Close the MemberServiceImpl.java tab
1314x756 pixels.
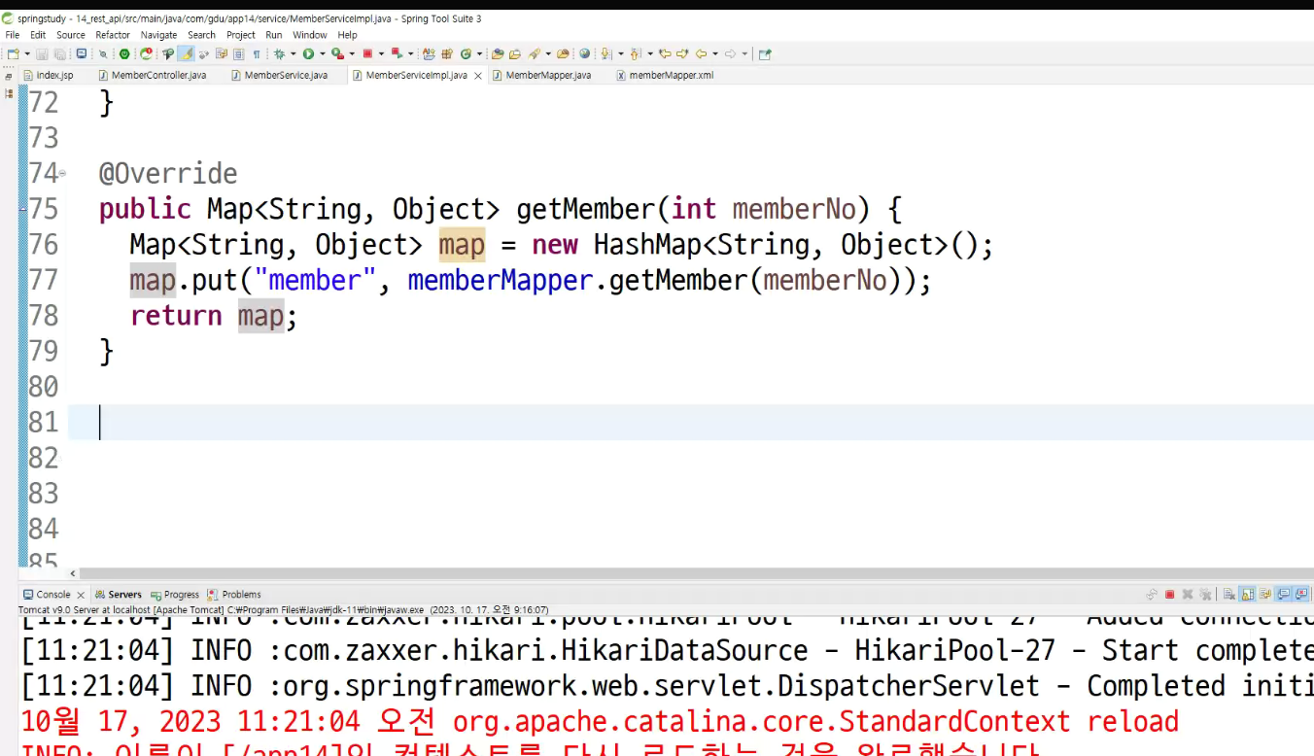(x=478, y=75)
